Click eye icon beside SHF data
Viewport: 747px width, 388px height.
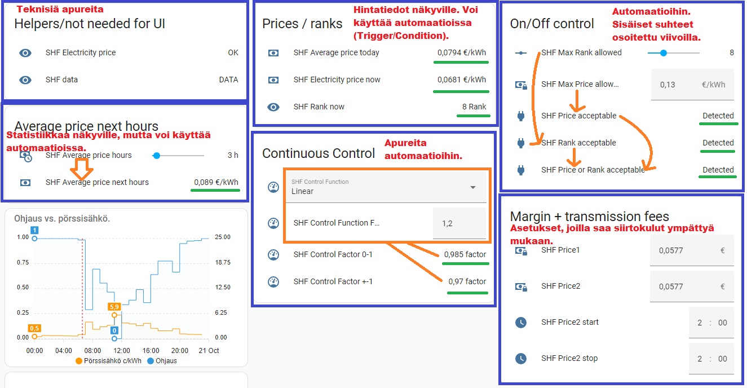tap(25, 80)
